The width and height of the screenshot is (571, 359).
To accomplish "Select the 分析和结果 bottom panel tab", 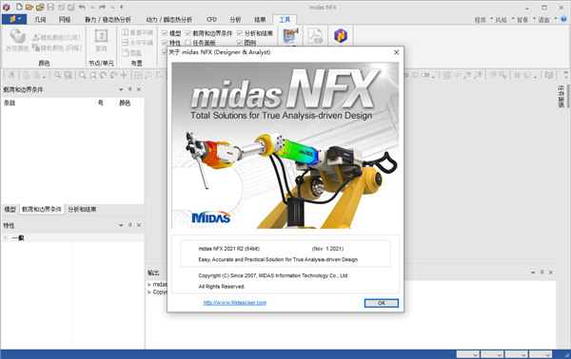I will [82, 209].
